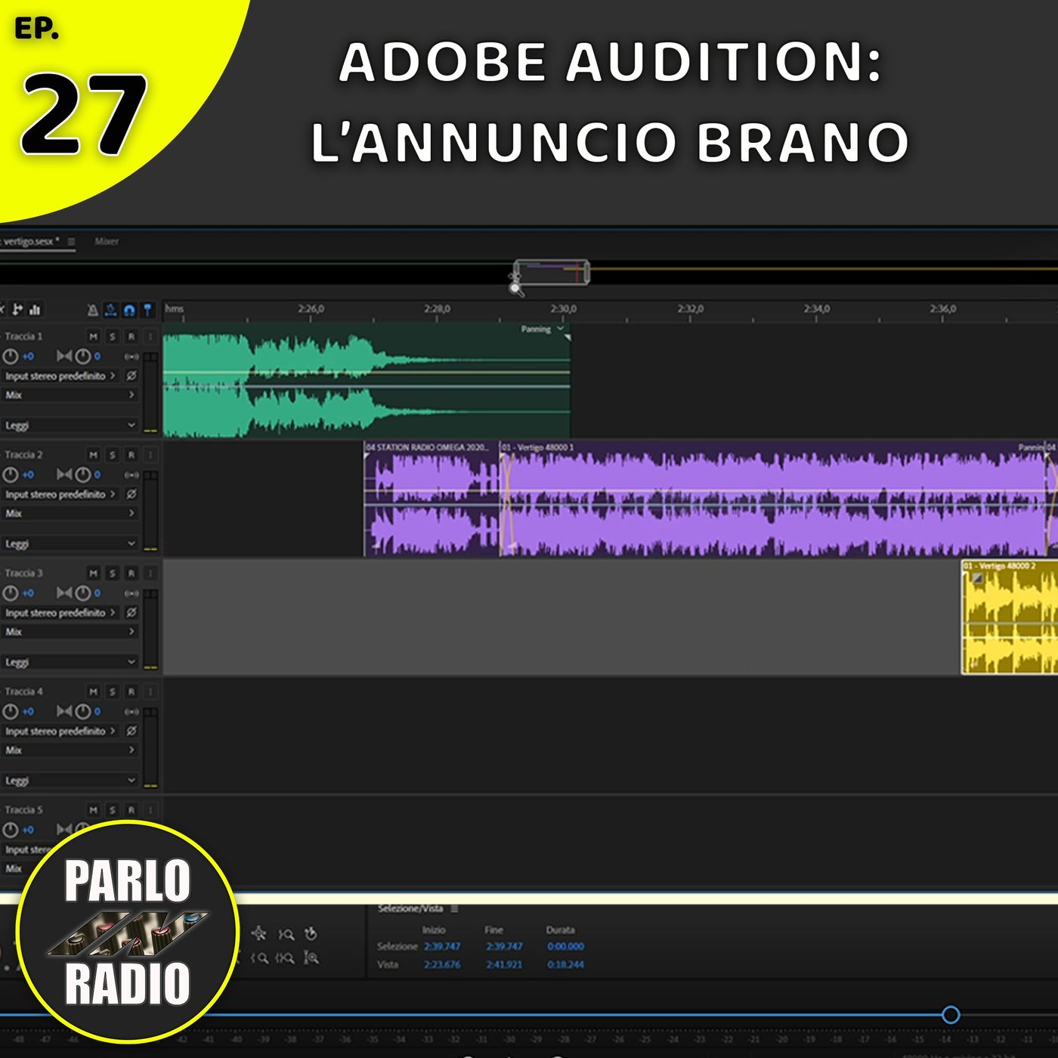
Task: Select the yellow 01 - Vertigo 48000 2 clip
Action: click(x=1010, y=617)
